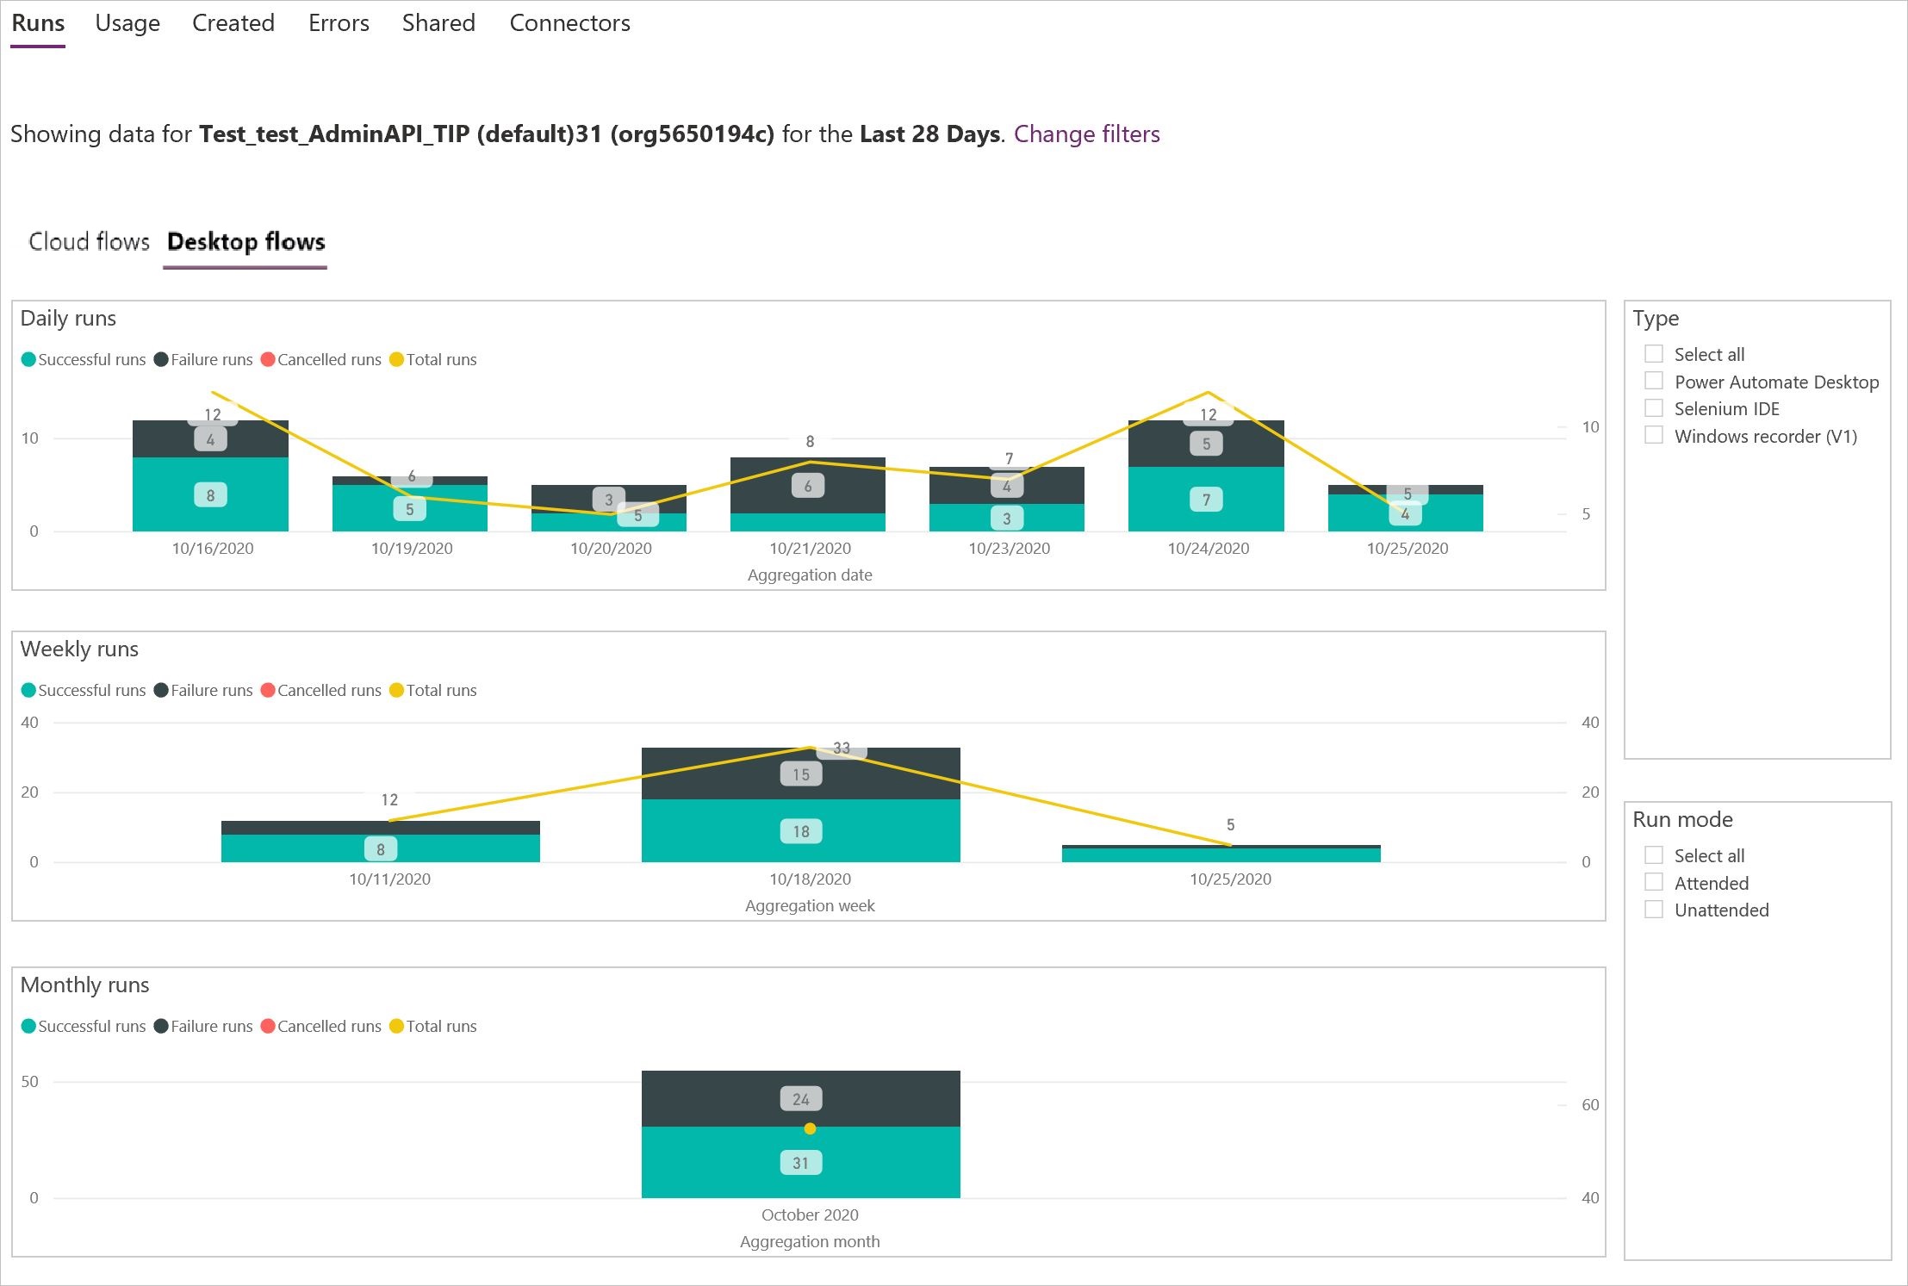Image resolution: width=1908 pixels, height=1286 pixels.
Task: Click the Runs tab
Action: (39, 20)
